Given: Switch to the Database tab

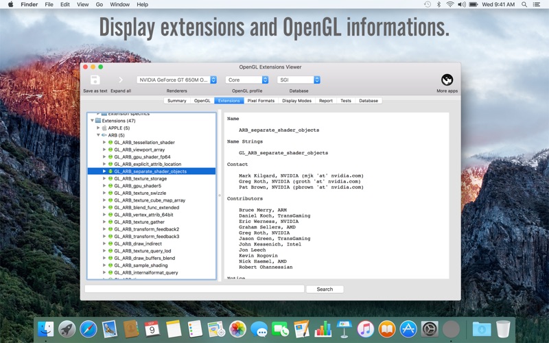Looking at the screenshot, I should (369, 100).
